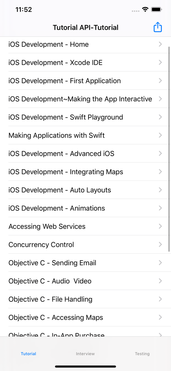Select 'Objective C - Accessing Maps' text
The height and width of the screenshot is (371, 171).
[56, 318]
